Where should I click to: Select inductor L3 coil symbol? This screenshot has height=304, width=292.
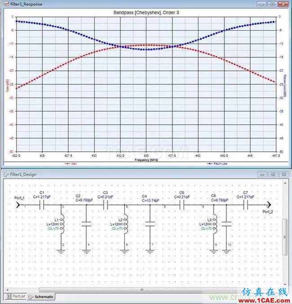(214, 224)
